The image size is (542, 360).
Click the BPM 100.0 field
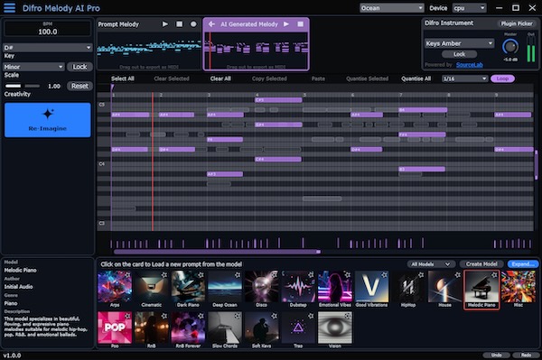coord(48,29)
